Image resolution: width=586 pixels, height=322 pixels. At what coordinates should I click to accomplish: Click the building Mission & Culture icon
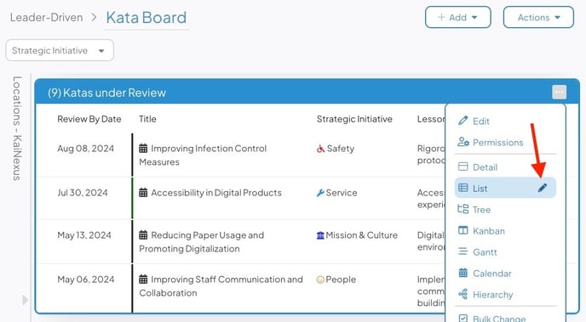click(320, 235)
